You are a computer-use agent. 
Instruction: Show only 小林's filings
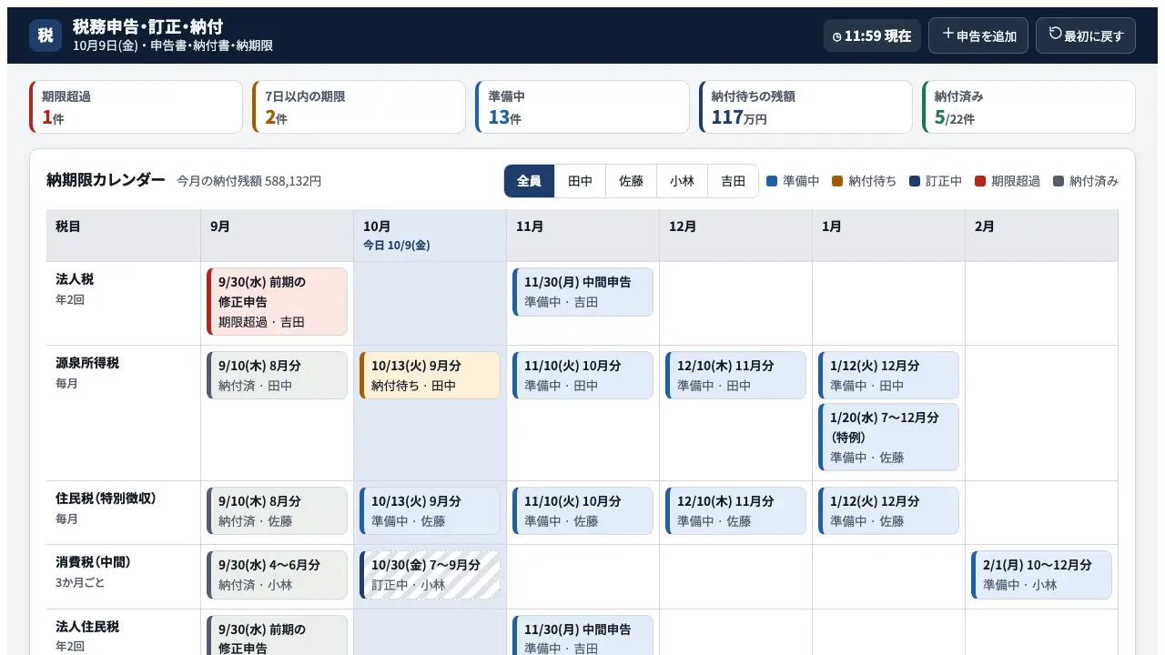[683, 181]
